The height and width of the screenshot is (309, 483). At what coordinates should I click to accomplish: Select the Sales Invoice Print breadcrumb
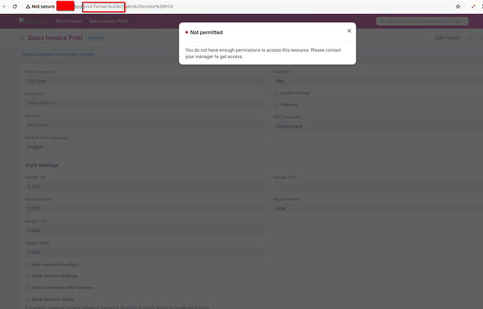click(x=108, y=22)
